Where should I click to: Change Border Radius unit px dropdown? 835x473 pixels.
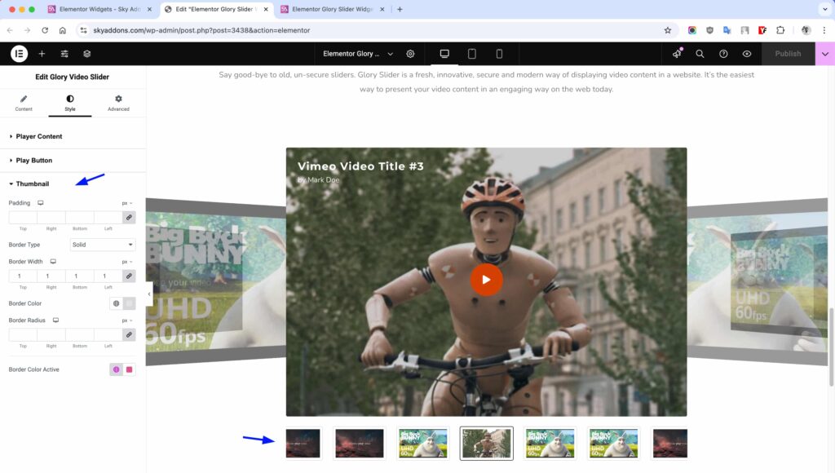click(x=126, y=320)
